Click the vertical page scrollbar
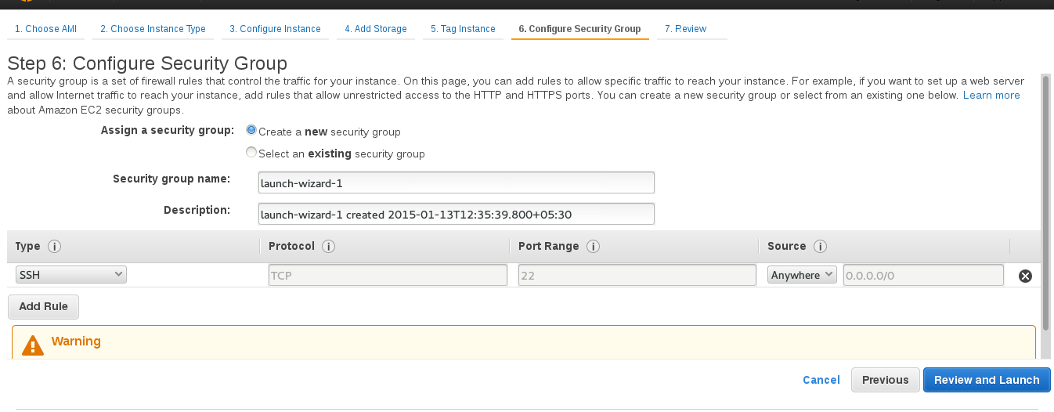Image resolution: width=1054 pixels, height=412 pixels. (x=1045, y=204)
